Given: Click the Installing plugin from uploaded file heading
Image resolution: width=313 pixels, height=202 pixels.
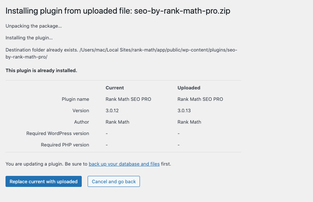Looking at the screenshot, I should (118, 11).
